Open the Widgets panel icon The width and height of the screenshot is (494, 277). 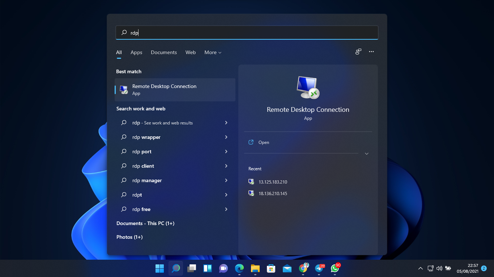pos(208,268)
